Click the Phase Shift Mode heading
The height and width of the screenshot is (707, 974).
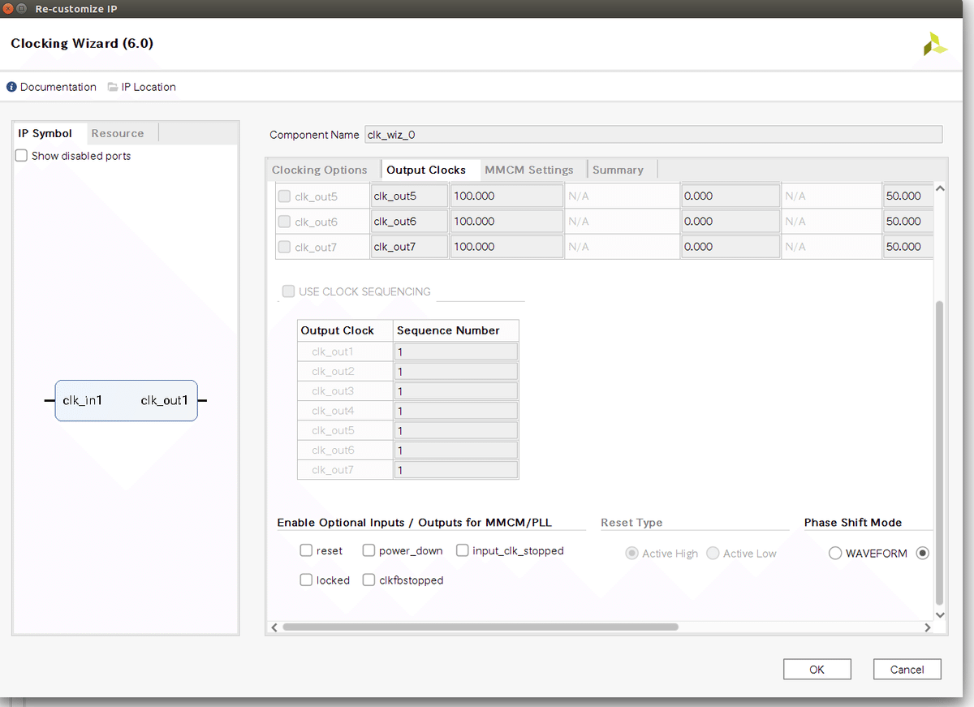(853, 522)
